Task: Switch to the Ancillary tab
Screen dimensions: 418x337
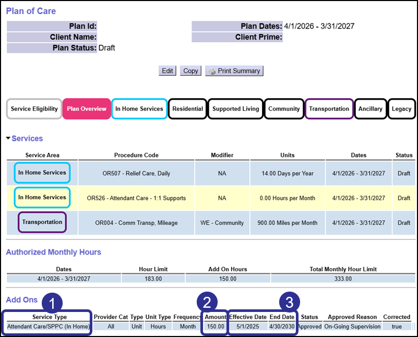Action: pyautogui.click(x=371, y=109)
